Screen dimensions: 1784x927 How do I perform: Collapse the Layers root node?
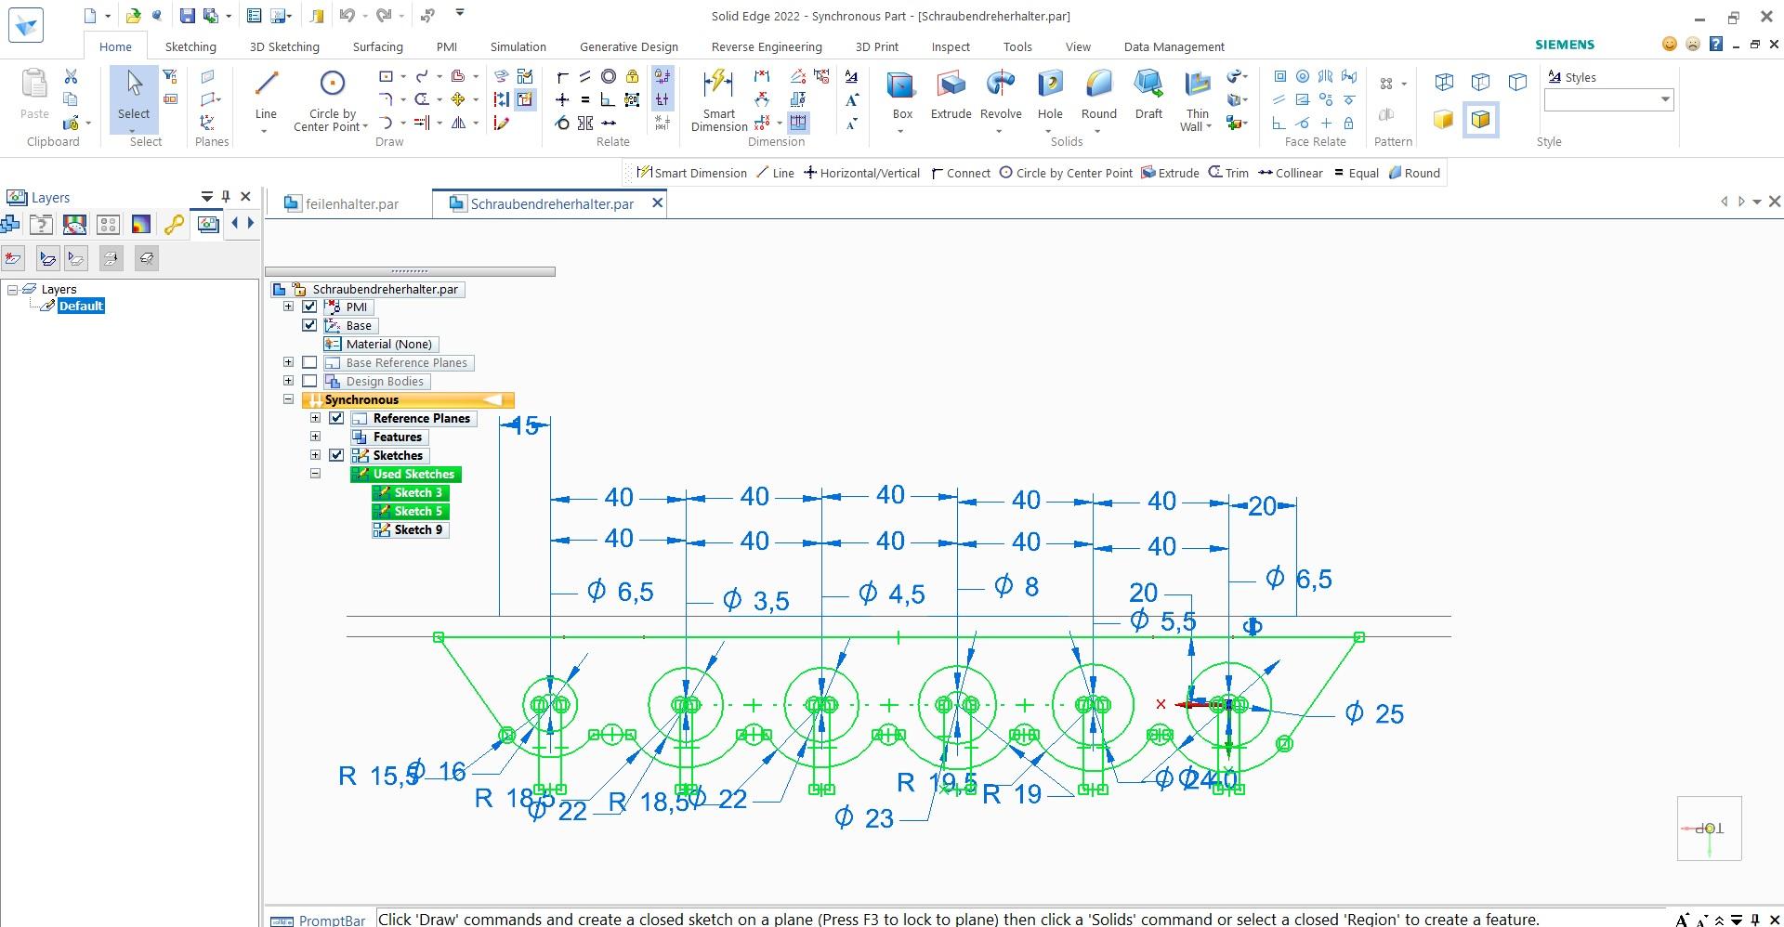click(13, 290)
